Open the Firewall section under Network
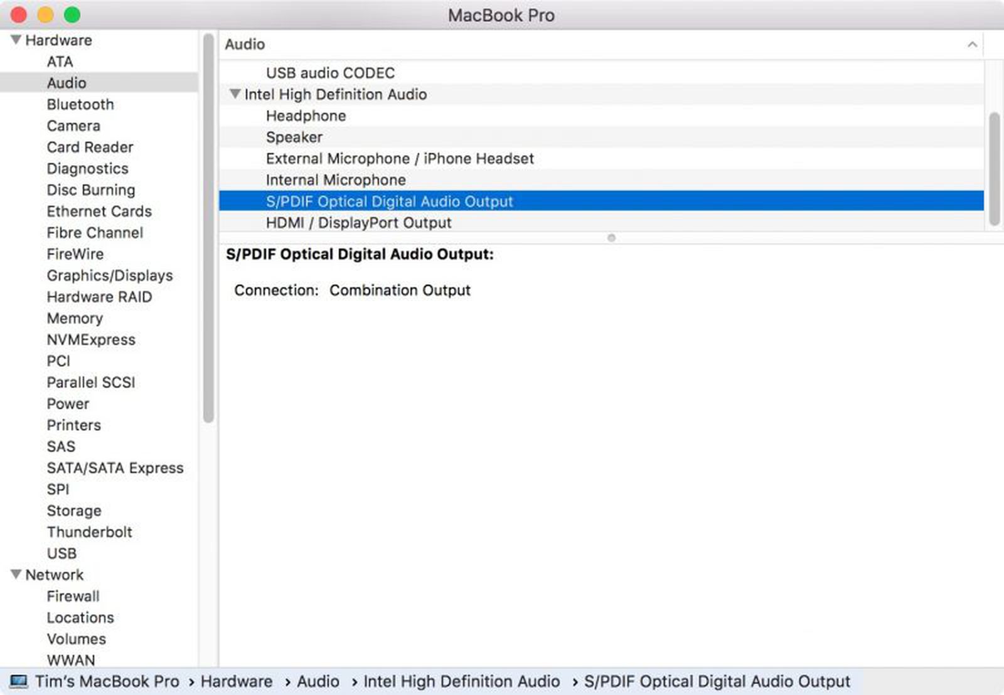This screenshot has height=695, width=1004. 73,596
